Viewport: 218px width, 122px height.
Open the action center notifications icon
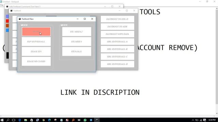pos(204,120)
